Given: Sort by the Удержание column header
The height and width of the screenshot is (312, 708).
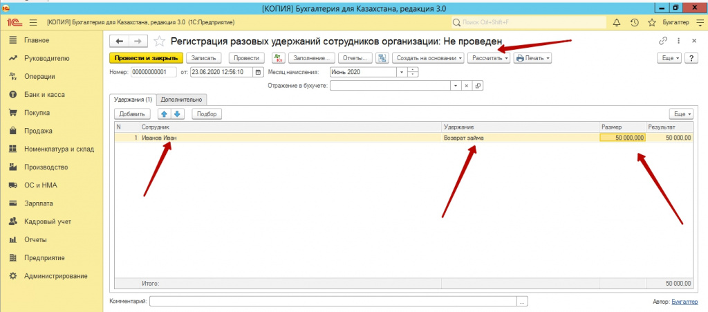Looking at the screenshot, I should [521, 127].
